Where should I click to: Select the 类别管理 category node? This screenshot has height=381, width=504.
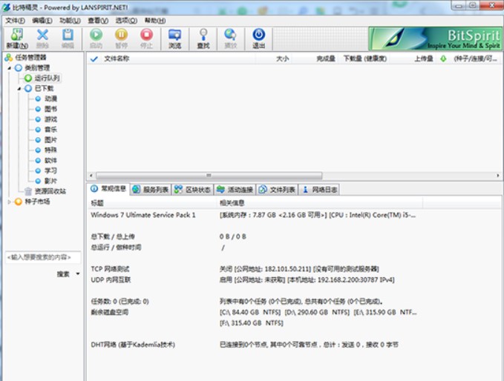pos(33,67)
